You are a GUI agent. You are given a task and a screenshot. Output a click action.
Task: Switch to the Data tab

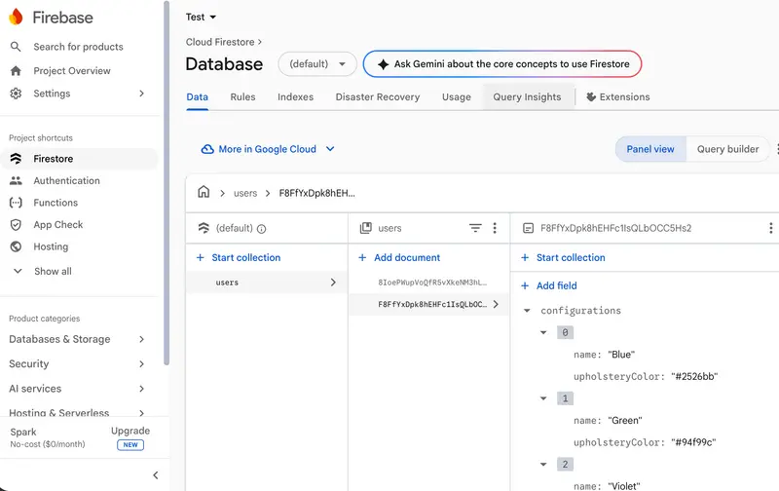pyautogui.click(x=198, y=96)
